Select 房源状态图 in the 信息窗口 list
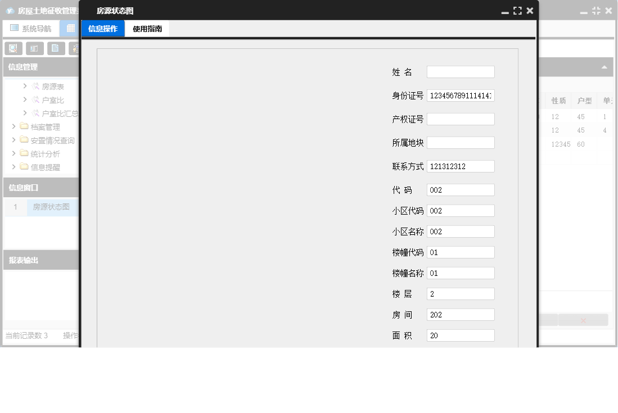This screenshot has width=618, height=413. 52,207
